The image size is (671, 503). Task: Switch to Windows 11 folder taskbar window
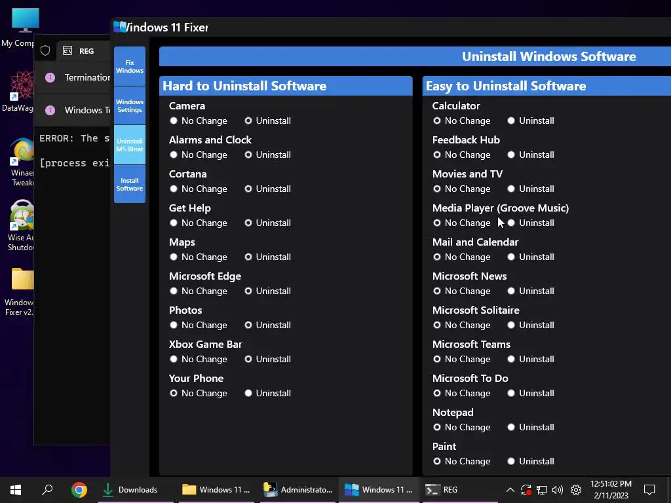pos(216,490)
